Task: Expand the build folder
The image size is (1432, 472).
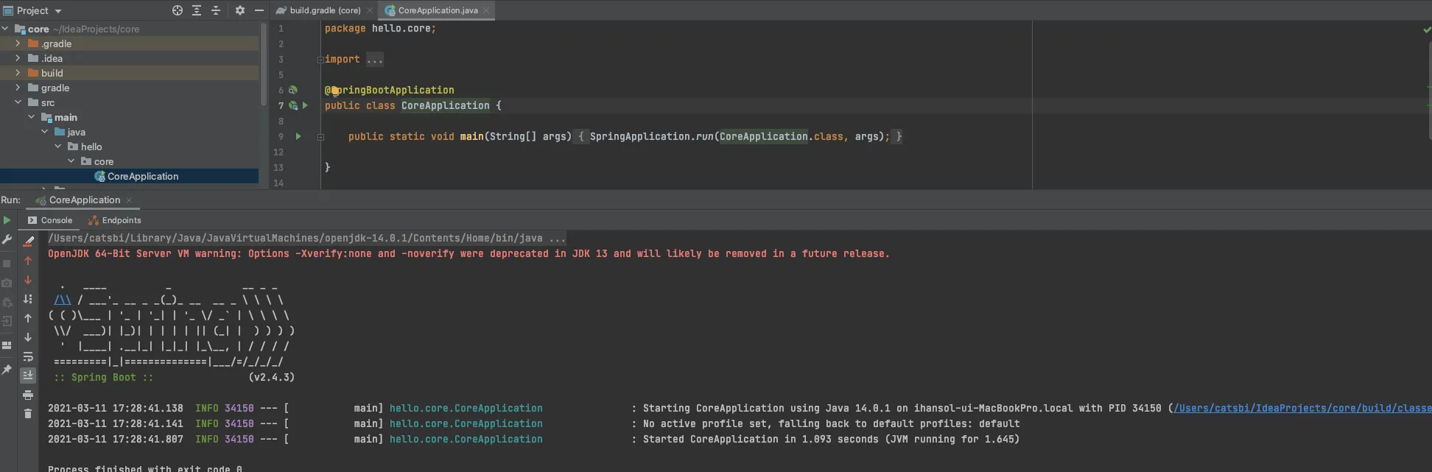Action: coord(18,73)
